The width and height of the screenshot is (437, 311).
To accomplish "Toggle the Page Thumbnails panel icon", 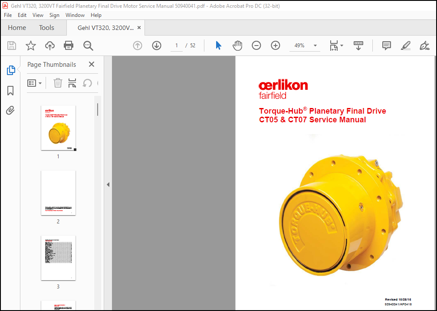I will pos(10,70).
